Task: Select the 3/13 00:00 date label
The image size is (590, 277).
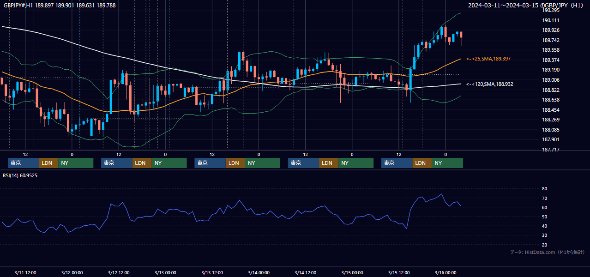Action: pos(165,273)
